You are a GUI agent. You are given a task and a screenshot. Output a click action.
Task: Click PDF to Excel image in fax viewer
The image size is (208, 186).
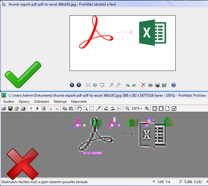[x=122, y=43]
